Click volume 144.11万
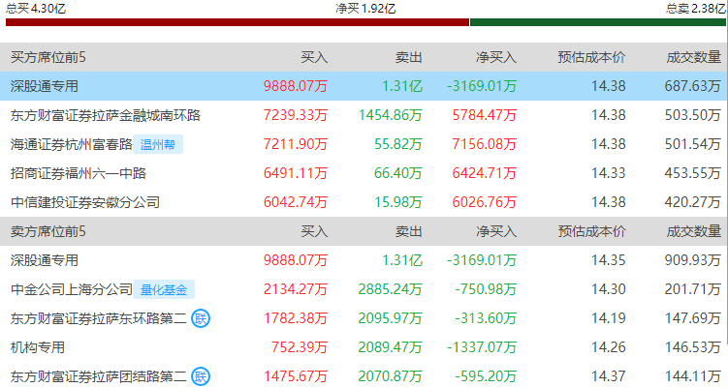Image resolution: width=728 pixels, height=388 pixels. click(x=693, y=376)
